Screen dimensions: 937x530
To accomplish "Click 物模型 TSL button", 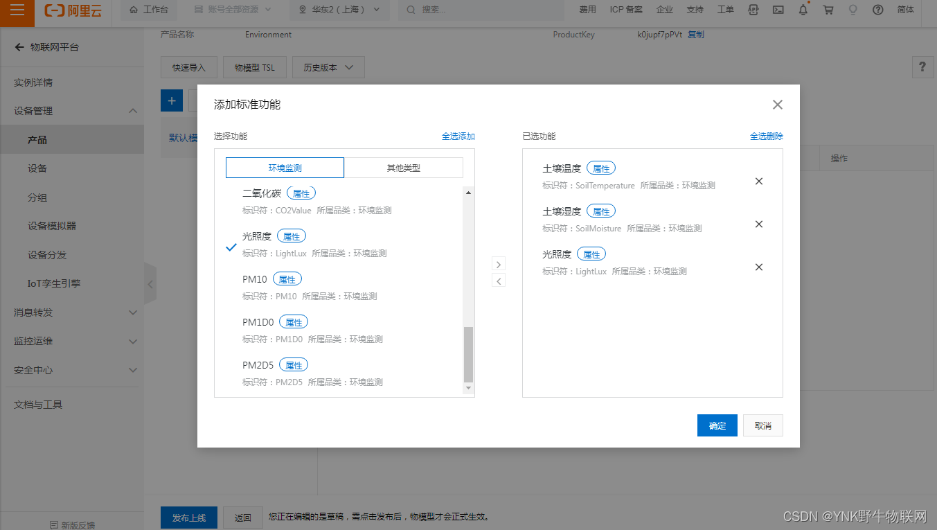I will (255, 67).
